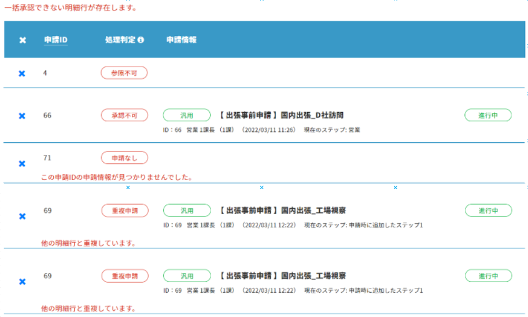The width and height of the screenshot is (528, 317).
Task: Remove the second 申請ID 69 duplicate row
Action: (x=22, y=282)
